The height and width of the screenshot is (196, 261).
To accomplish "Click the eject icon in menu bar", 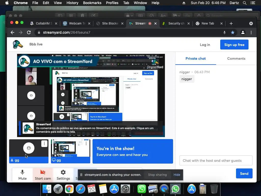I will (x=184, y=3).
